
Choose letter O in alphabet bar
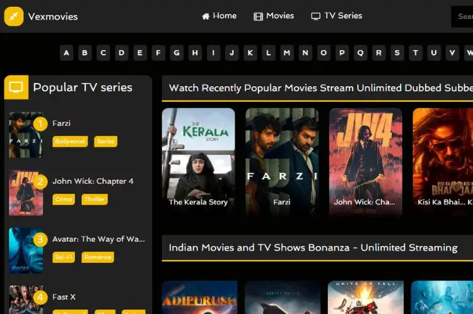[x=324, y=53]
